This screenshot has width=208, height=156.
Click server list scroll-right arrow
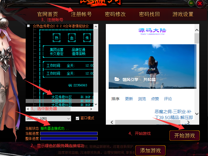pyautogui.click(x=91, y=109)
